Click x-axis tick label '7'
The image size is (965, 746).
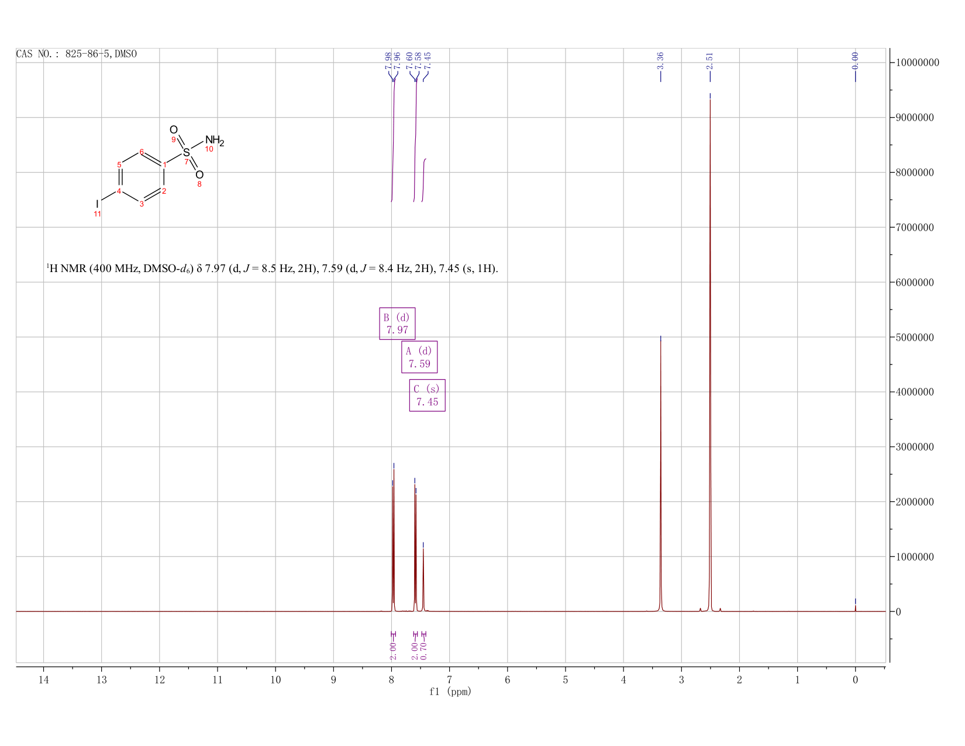[x=449, y=679]
